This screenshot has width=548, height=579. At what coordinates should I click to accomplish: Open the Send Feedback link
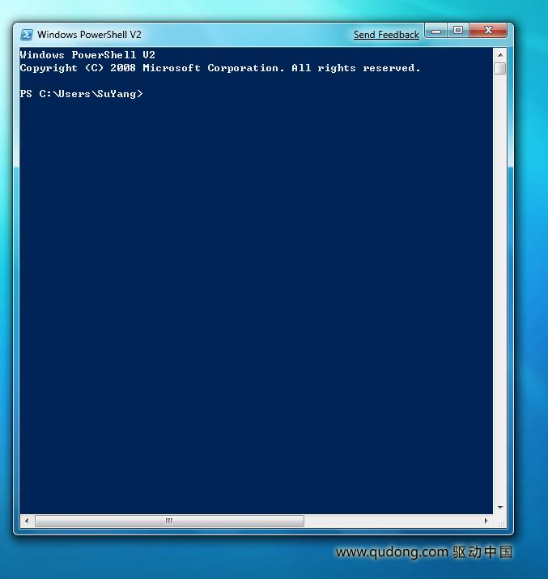tap(386, 35)
